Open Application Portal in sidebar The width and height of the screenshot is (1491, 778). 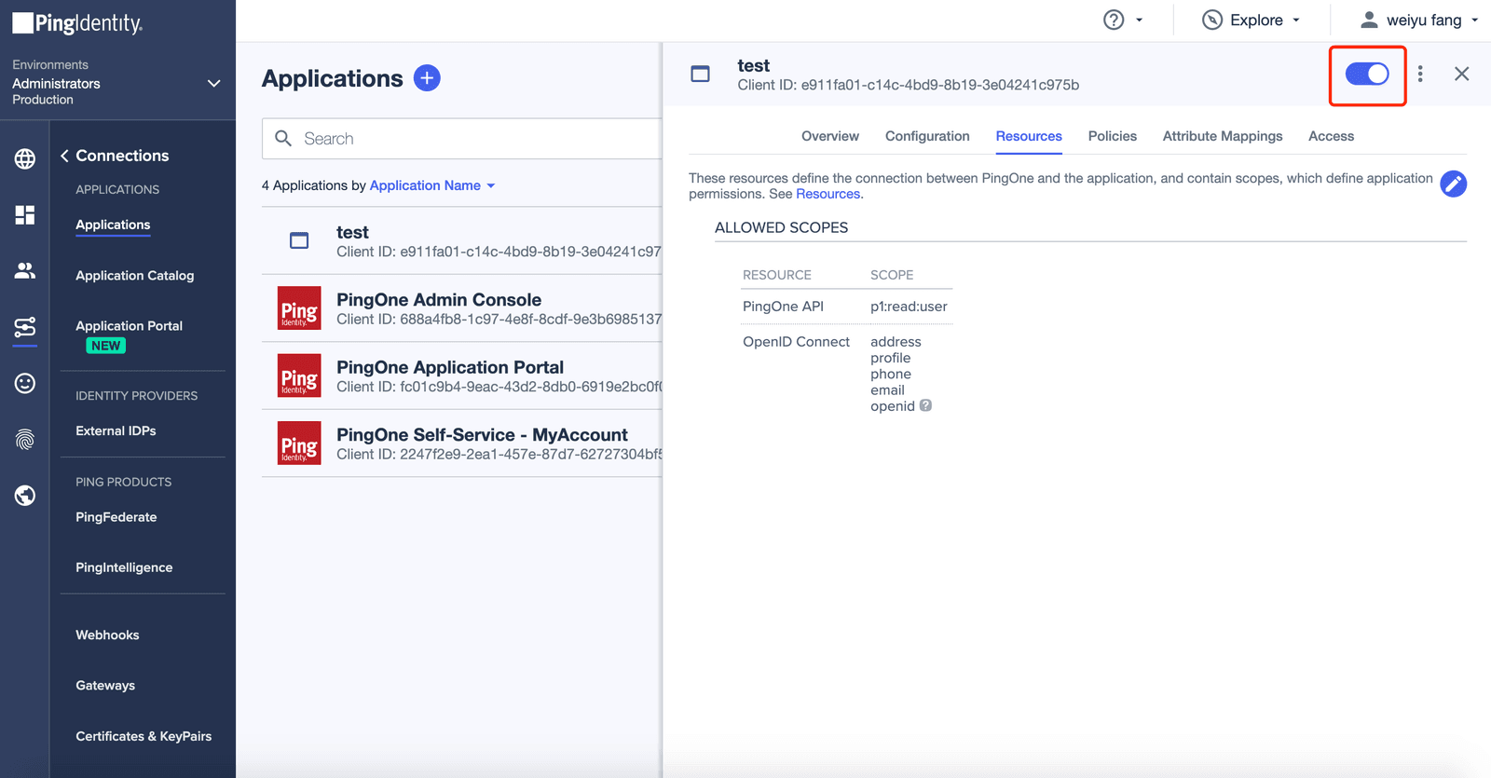[129, 326]
